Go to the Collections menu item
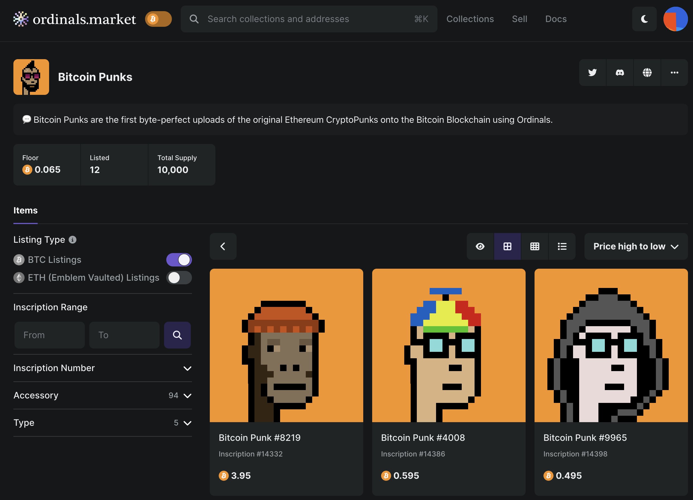 [x=470, y=19]
